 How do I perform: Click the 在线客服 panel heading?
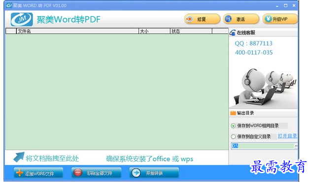pos(246,33)
